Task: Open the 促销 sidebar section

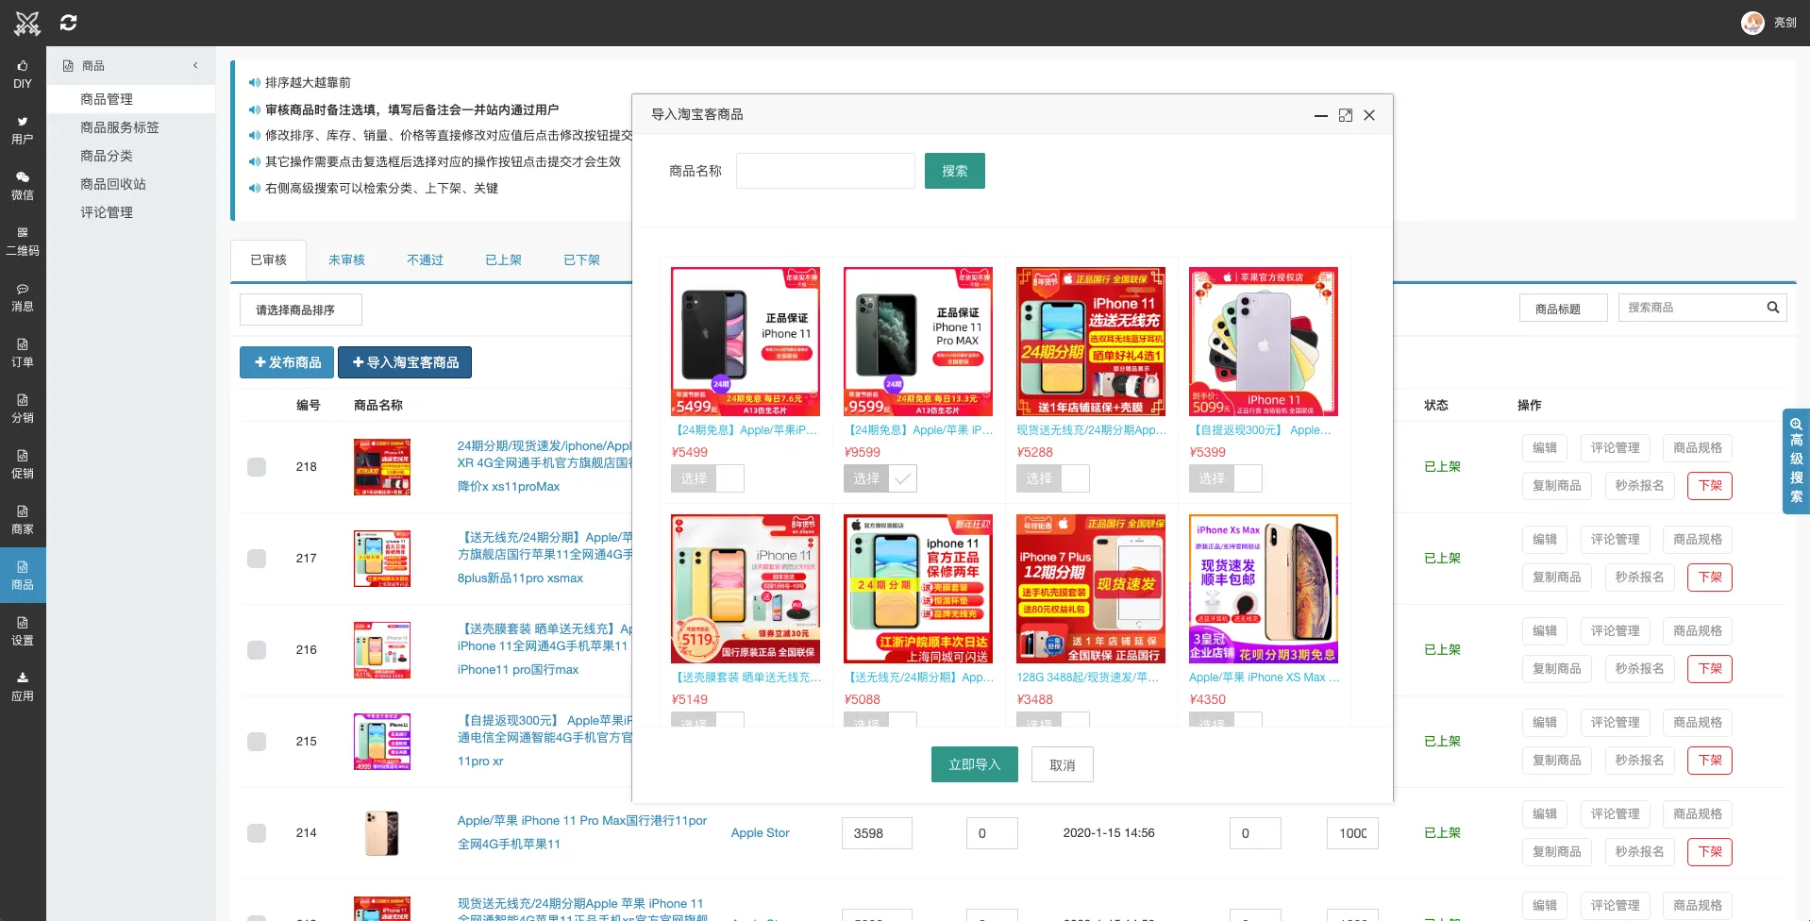Action: click(23, 464)
